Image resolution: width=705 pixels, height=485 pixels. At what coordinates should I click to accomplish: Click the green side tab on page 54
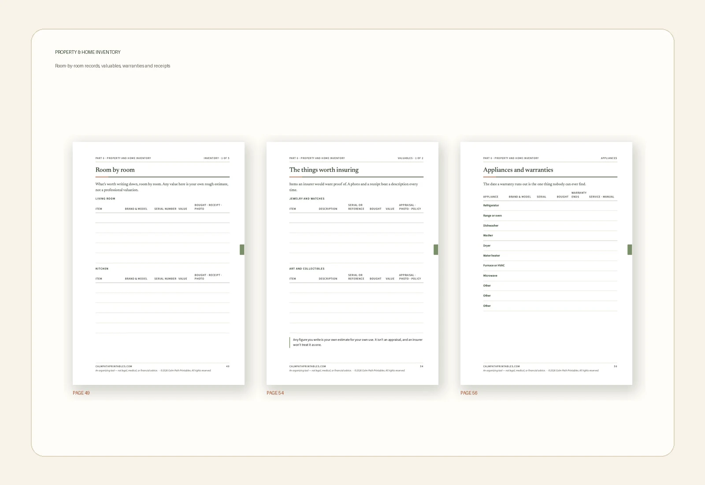(x=436, y=250)
